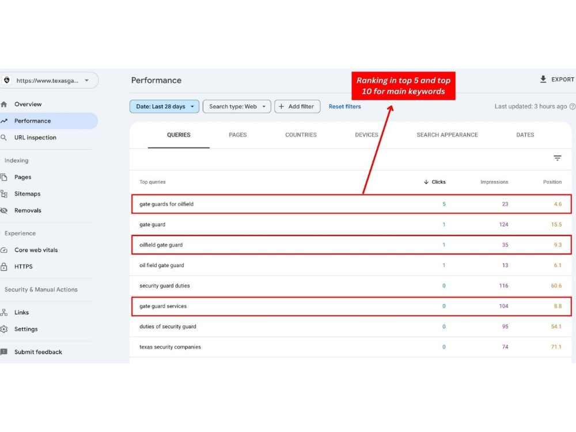Click the plus icon on Add filter
576x432 pixels.
282,107
